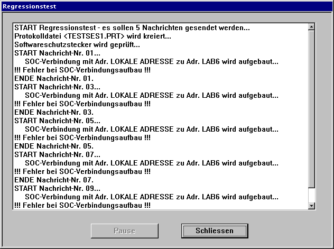334x249 pixels.
Task: Click scrollbar track below the thumb
Action: tap(311, 195)
